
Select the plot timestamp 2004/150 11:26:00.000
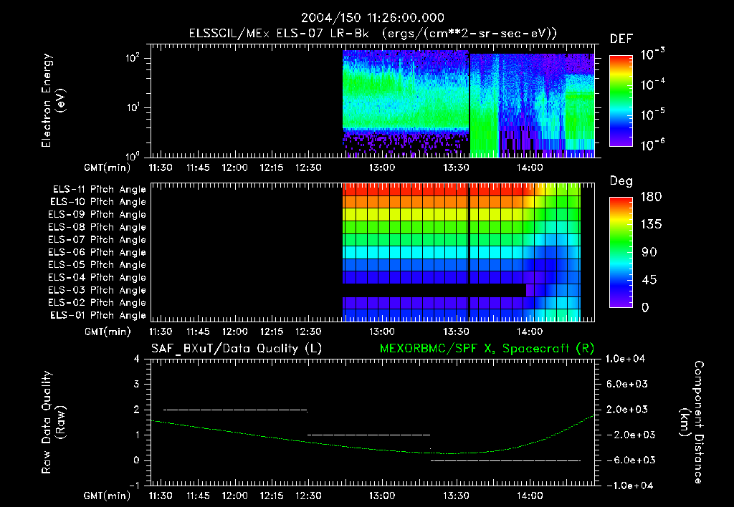click(372, 18)
